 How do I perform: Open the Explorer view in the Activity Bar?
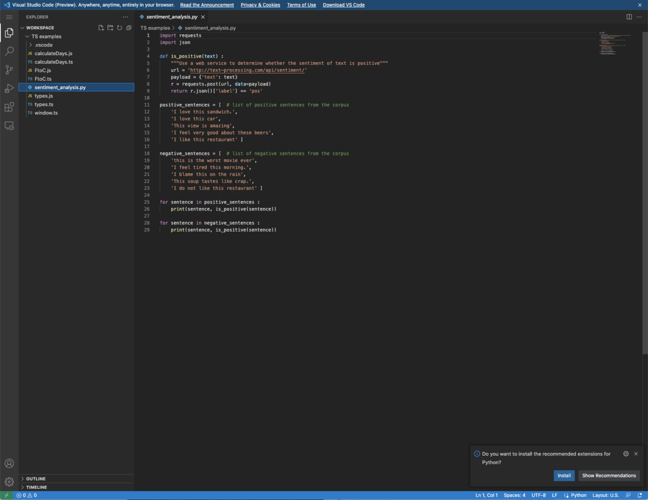pyautogui.click(x=9, y=32)
